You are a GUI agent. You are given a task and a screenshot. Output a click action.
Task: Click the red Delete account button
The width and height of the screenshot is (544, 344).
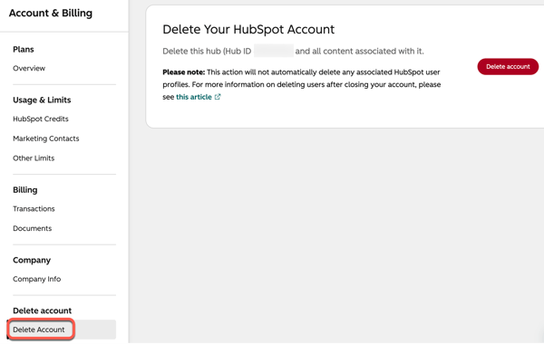click(508, 66)
